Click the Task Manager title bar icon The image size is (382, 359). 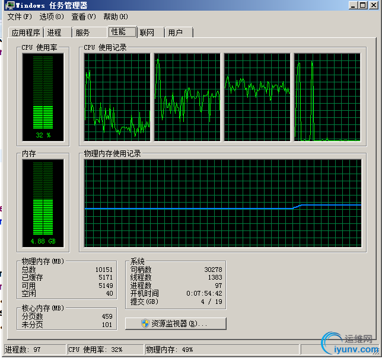[x=9, y=5]
